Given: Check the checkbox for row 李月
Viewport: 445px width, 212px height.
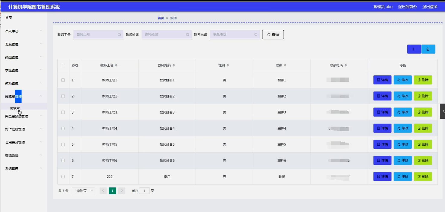Looking at the screenshot, I should coord(63,177).
